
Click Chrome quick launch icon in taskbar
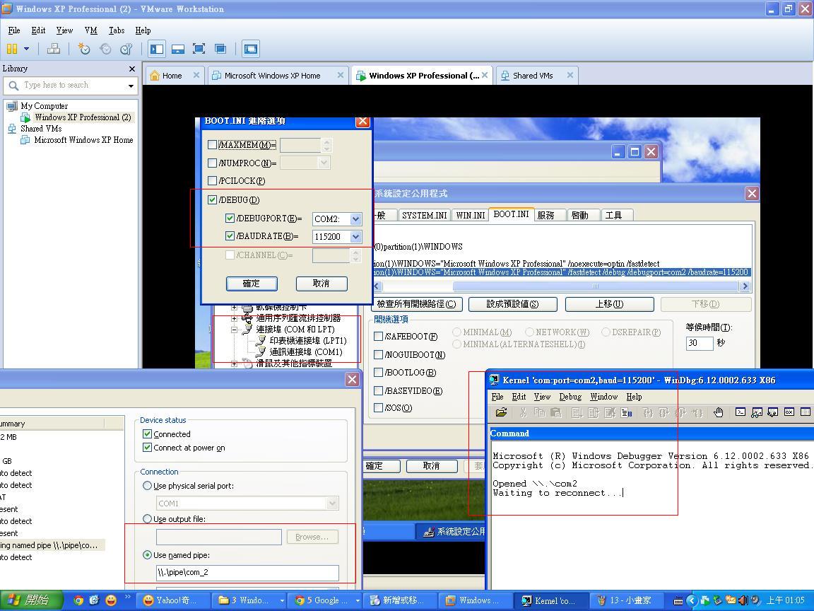coord(78,600)
